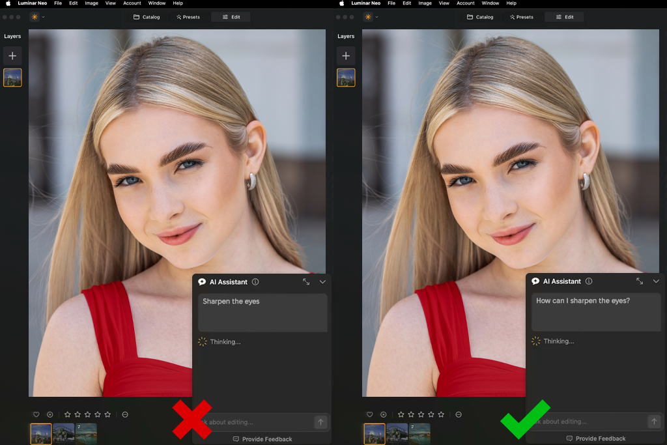Collapse AI Assistant with chevron in right window
This screenshot has width=667, height=445.
(656, 281)
